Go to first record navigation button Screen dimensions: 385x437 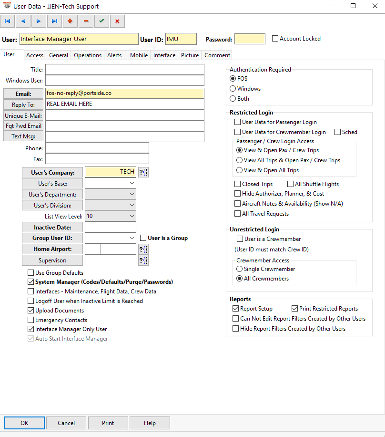8,21
